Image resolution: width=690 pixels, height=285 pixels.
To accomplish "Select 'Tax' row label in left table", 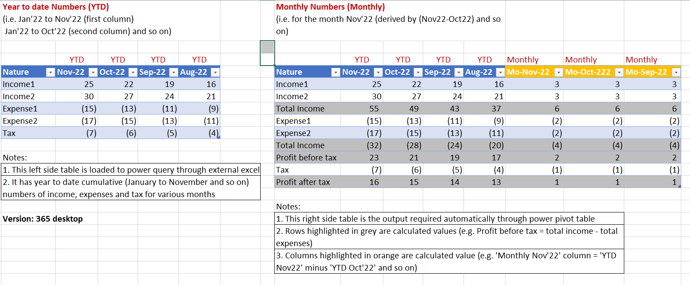I will pos(9,133).
